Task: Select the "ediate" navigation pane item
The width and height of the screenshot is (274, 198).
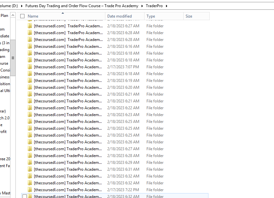Action: click(5, 36)
